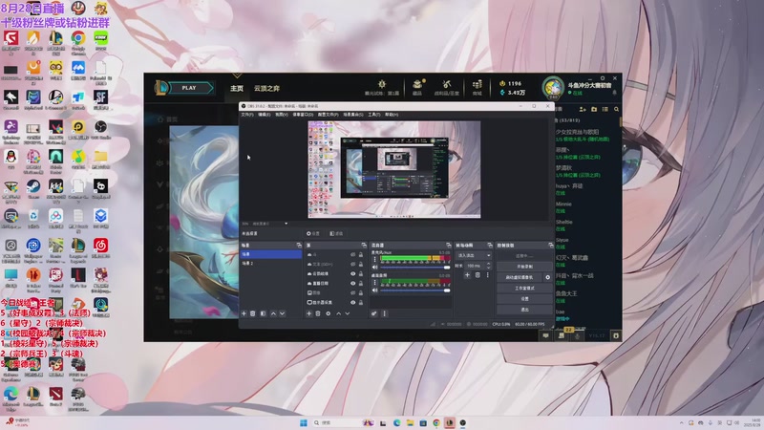Toggle visibility eye for the 文本 (GDI+) source
Screen dimensions: 764x430
coord(352,265)
